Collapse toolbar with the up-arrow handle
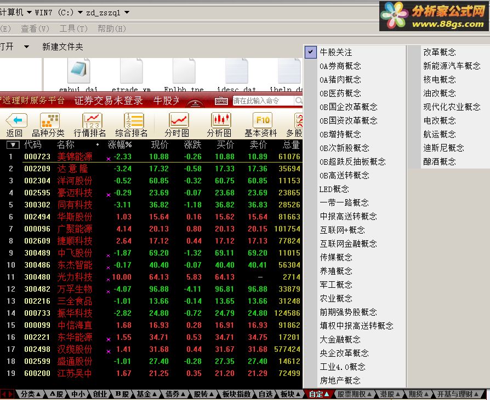 (x=195, y=103)
